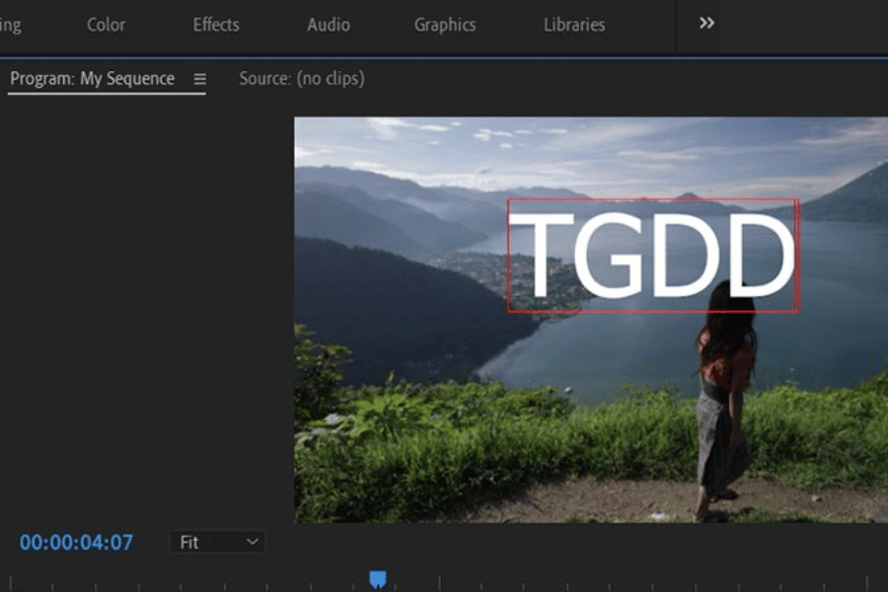Click the letter T in the TGDD title
This screenshot has width=888, height=592.
pos(539,256)
